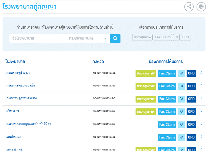Click the เลือกตามประเภทการให้บริการ label
The image size is (207, 151).
point(161,27)
